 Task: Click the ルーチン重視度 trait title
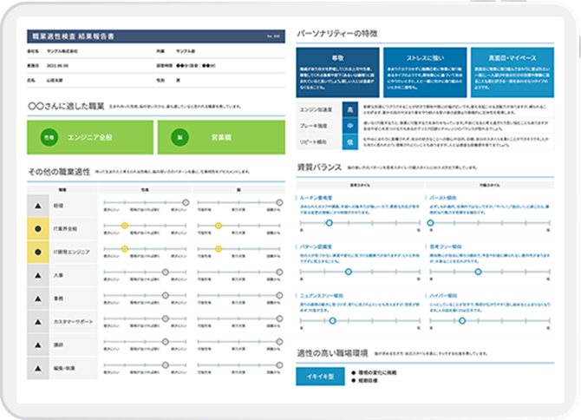pyautogui.click(x=316, y=198)
